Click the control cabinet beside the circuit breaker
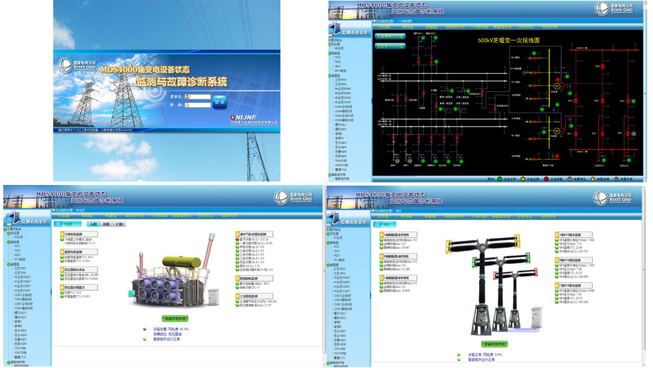This screenshot has width=653, height=368. point(535,316)
